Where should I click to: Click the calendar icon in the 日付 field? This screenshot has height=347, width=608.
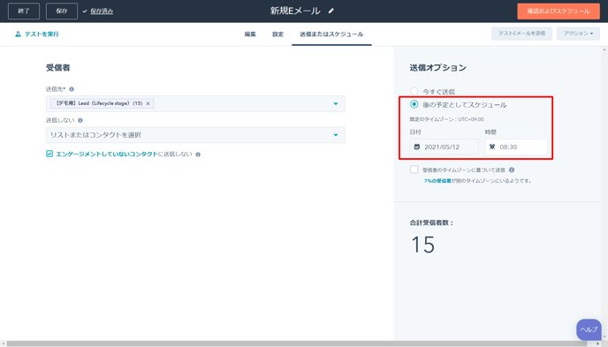tap(417, 147)
